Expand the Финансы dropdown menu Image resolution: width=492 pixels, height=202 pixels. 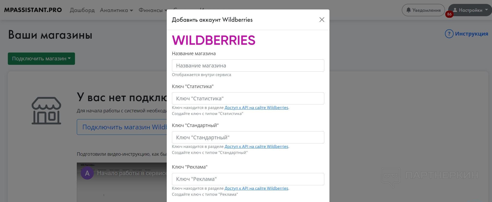coord(153,10)
